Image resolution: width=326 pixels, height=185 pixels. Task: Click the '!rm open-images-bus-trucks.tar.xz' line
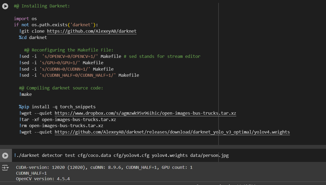(61, 126)
